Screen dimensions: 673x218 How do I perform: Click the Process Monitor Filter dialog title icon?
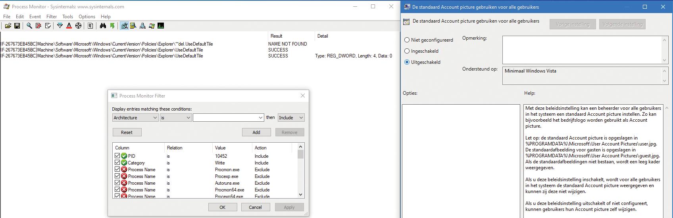point(114,96)
